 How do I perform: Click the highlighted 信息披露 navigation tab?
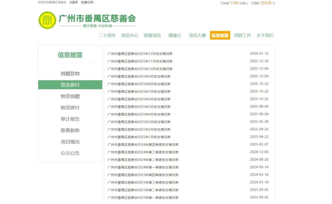click(x=220, y=35)
